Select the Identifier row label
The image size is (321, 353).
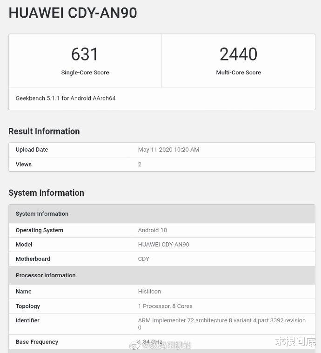(27, 320)
